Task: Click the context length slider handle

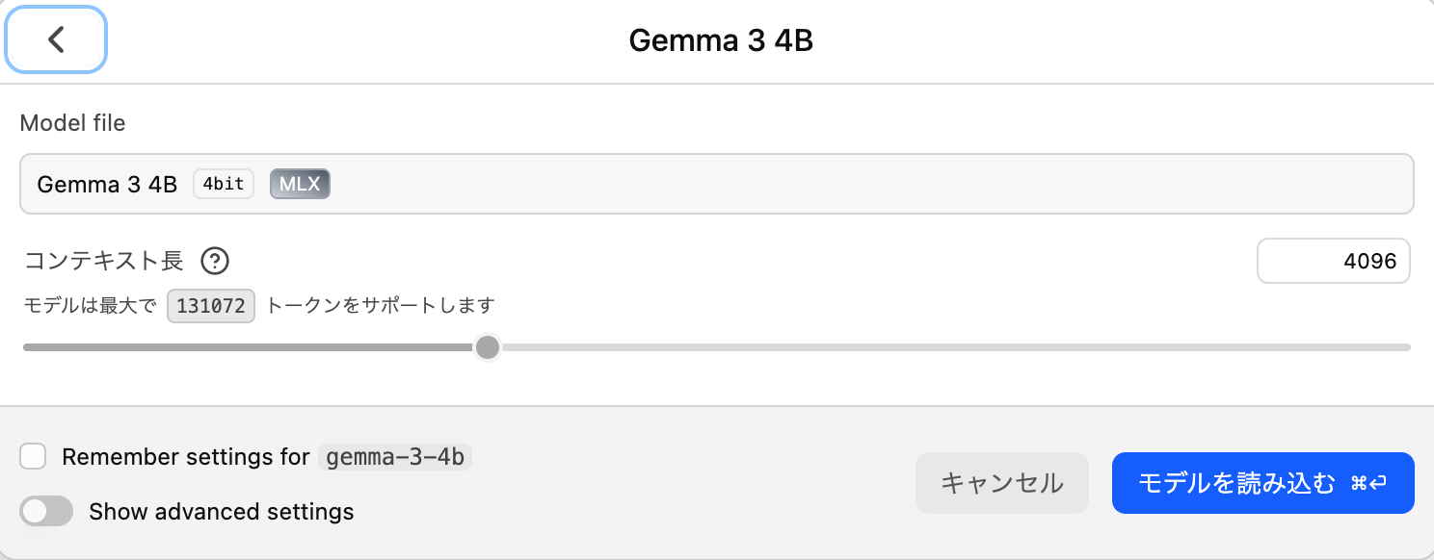Action: (488, 346)
